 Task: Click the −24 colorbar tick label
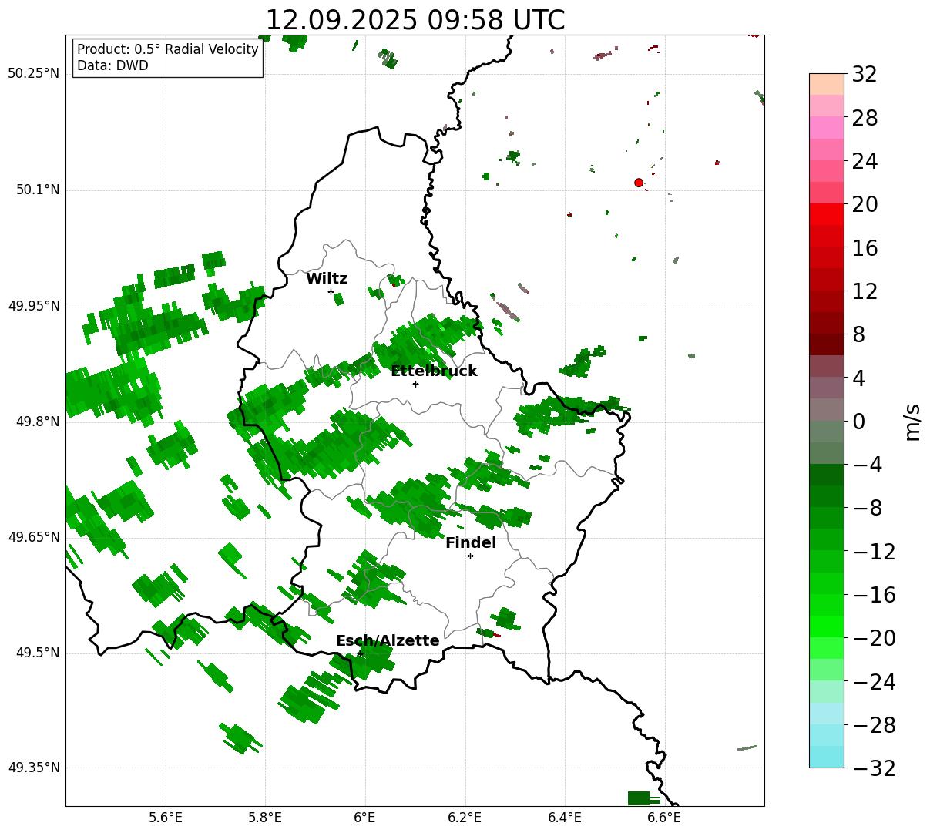(874, 682)
